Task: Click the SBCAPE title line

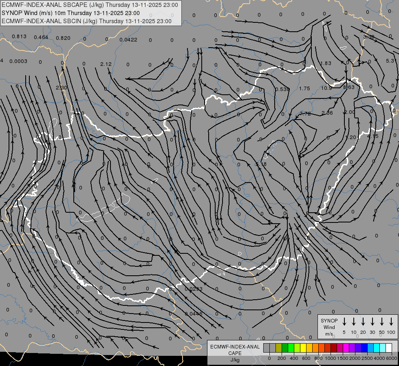Action: [90, 5]
